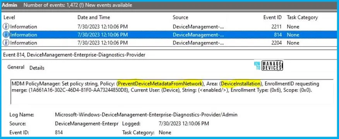Select the highlighted event row 814
The image size is (339, 139).
tap(169, 35)
